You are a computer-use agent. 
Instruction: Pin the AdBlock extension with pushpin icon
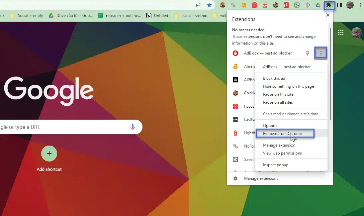[x=307, y=53]
